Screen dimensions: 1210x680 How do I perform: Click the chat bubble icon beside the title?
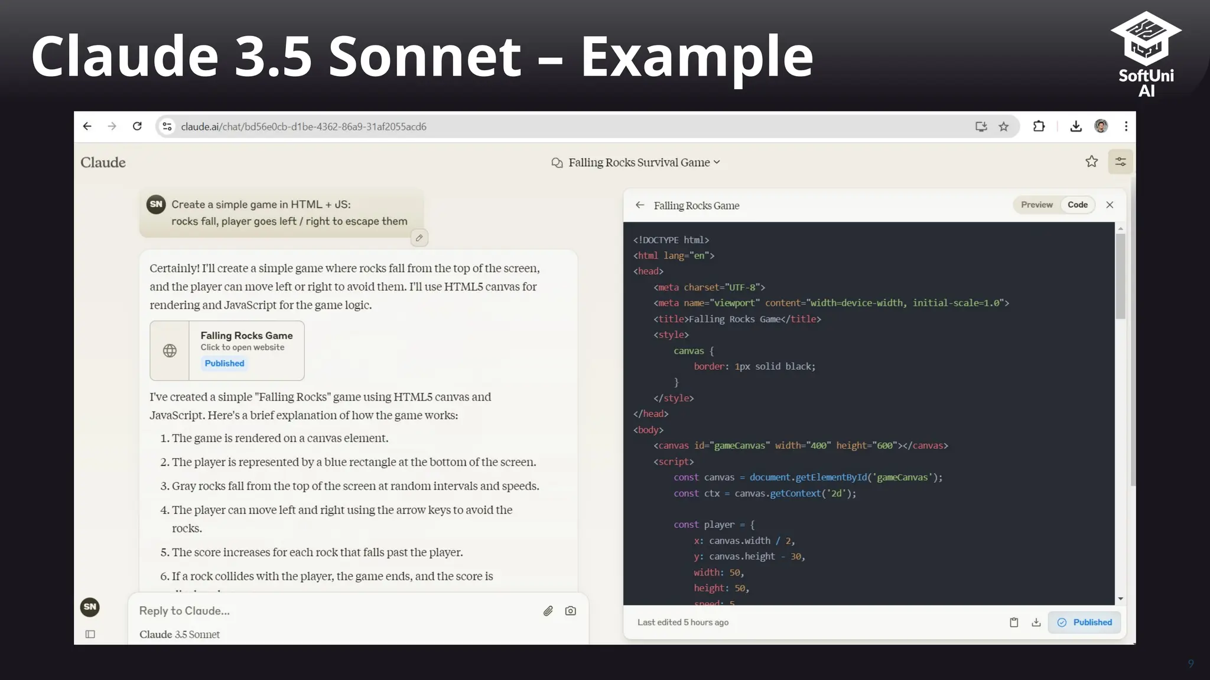(x=557, y=162)
